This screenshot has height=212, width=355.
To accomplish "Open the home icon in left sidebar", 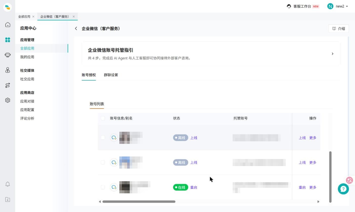I will click(x=8, y=25).
